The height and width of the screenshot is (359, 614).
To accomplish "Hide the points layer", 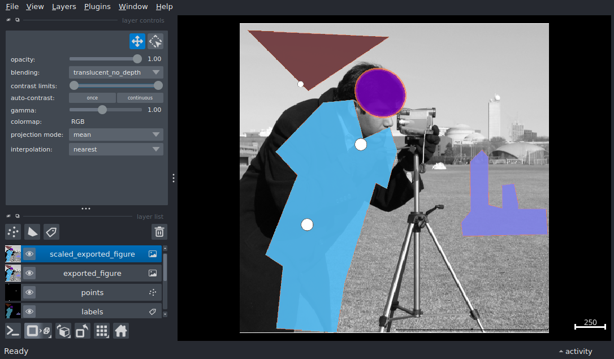I will click(x=29, y=293).
